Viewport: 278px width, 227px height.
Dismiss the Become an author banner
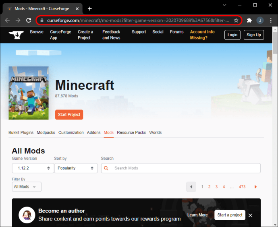pos(250,215)
